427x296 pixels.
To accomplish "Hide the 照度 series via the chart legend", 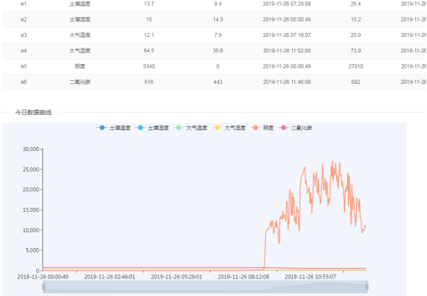I will [262, 128].
